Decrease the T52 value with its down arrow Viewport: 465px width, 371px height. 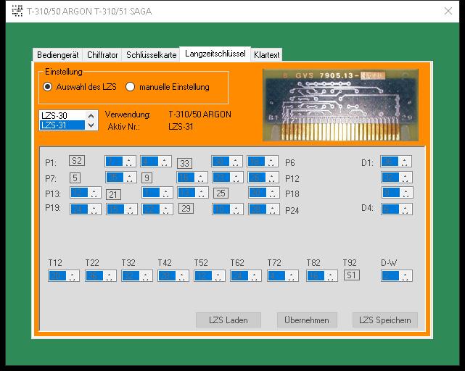(218, 278)
